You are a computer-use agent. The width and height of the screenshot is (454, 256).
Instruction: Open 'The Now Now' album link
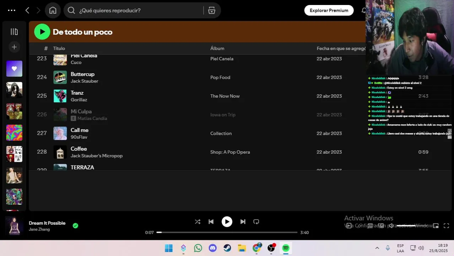[x=225, y=96]
